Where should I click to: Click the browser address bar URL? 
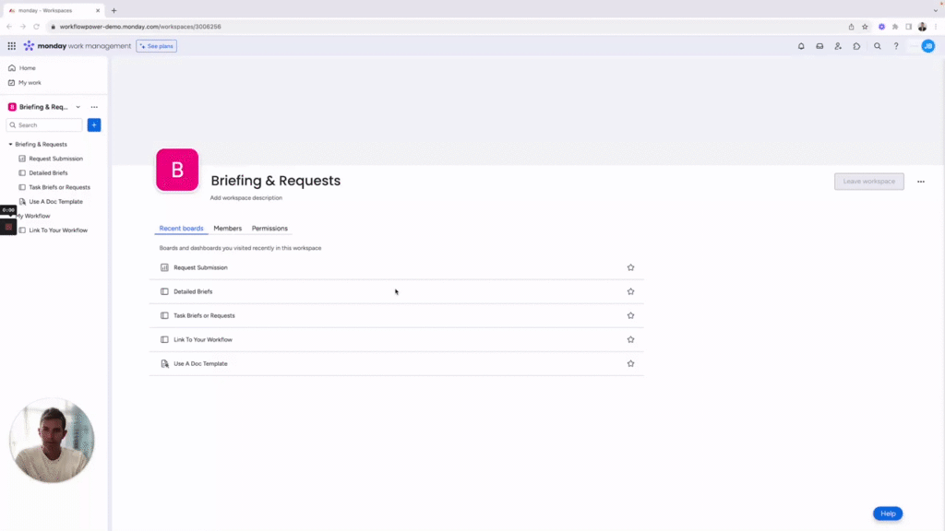(x=140, y=27)
